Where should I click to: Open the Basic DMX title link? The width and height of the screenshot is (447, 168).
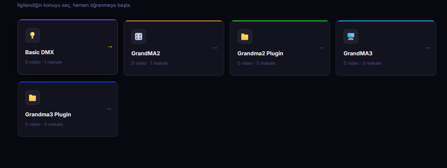40,52
